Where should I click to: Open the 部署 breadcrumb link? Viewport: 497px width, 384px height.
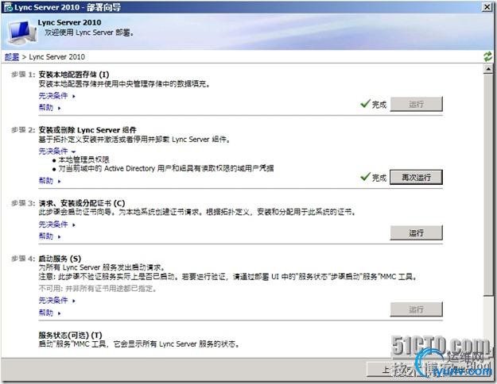12,57
